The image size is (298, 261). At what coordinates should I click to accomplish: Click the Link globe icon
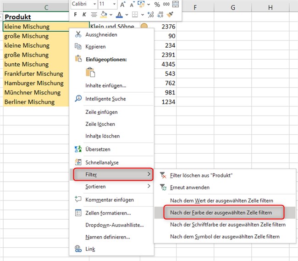coord(78,249)
